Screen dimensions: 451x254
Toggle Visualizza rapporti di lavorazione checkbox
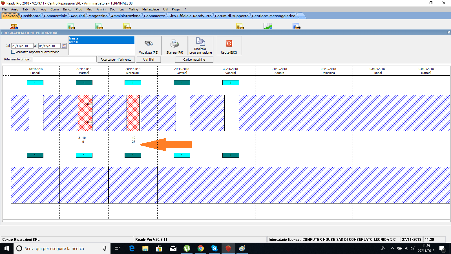click(13, 52)
